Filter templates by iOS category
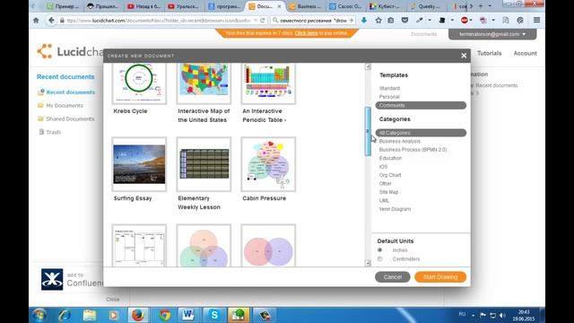Viewport: 574px width, 323px height. 383,167
